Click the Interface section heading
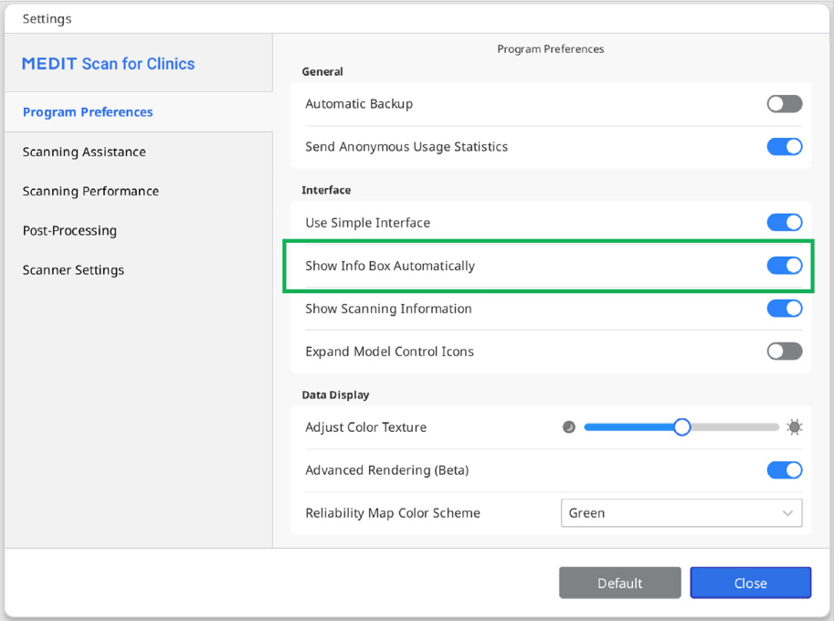Image resolution: width=834 pixels, height=621 pixels. coord(326,190)
